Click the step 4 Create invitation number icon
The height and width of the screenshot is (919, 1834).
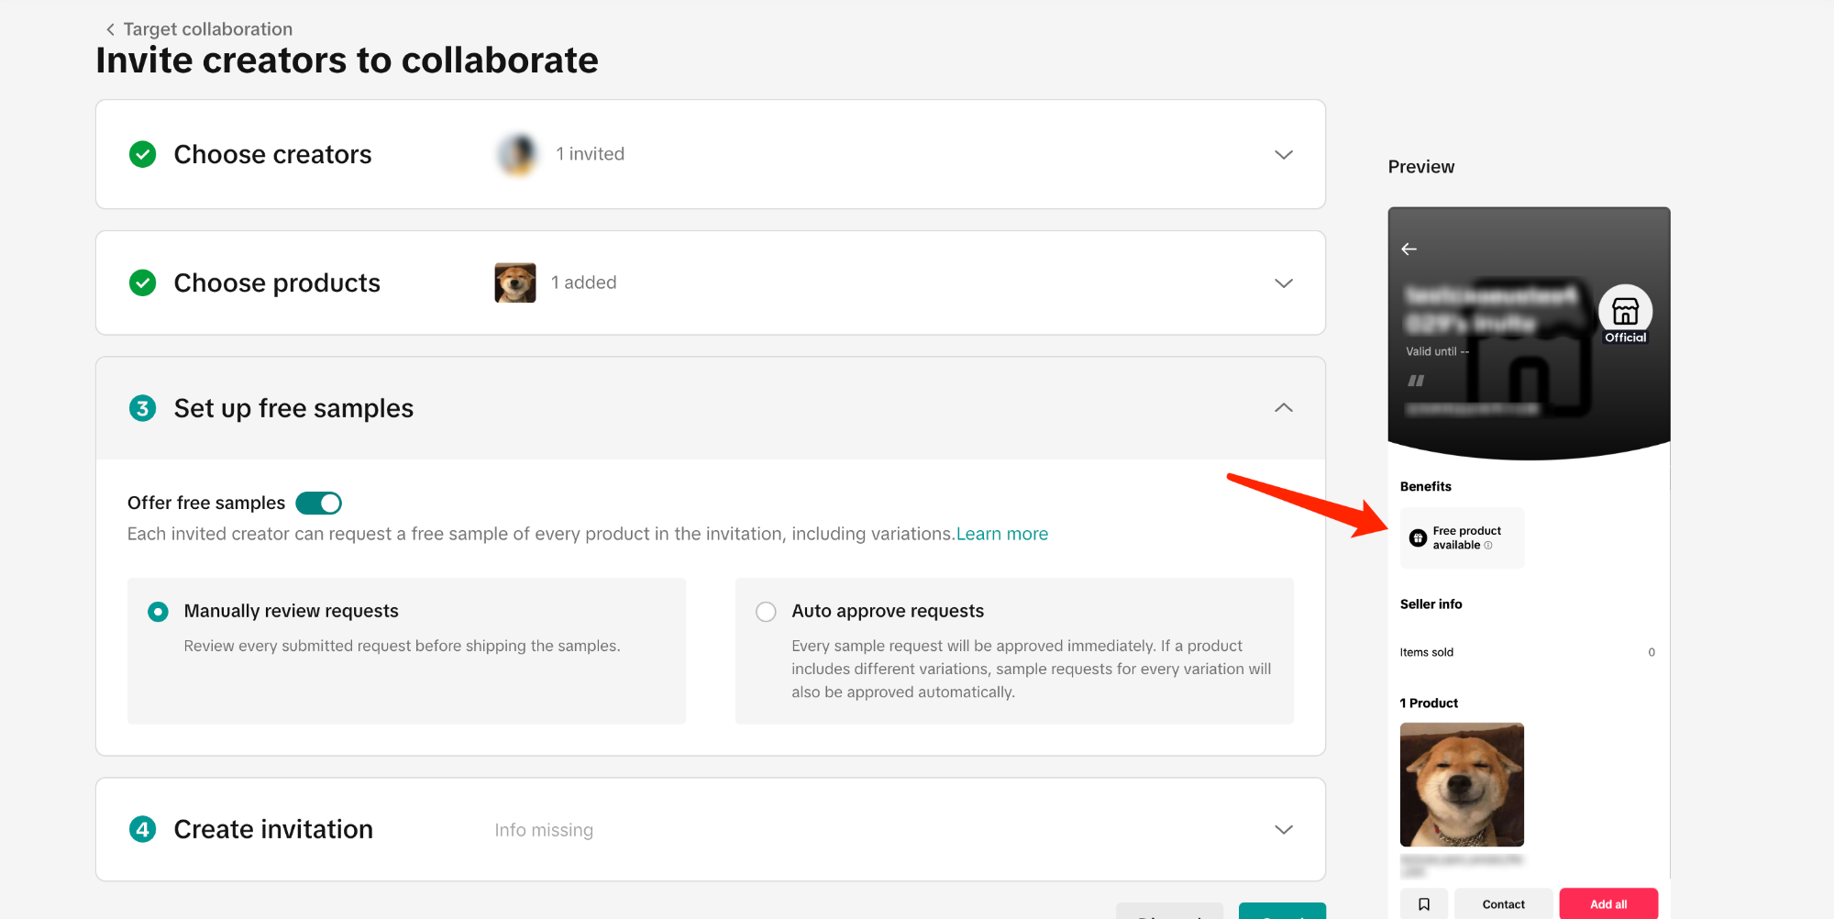pyautogui.click(x=142, y=829)
